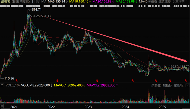This screenshot has width=190, height=109.
Task: Click the 爱美客 stock name
Action: [x=6, y=1]
